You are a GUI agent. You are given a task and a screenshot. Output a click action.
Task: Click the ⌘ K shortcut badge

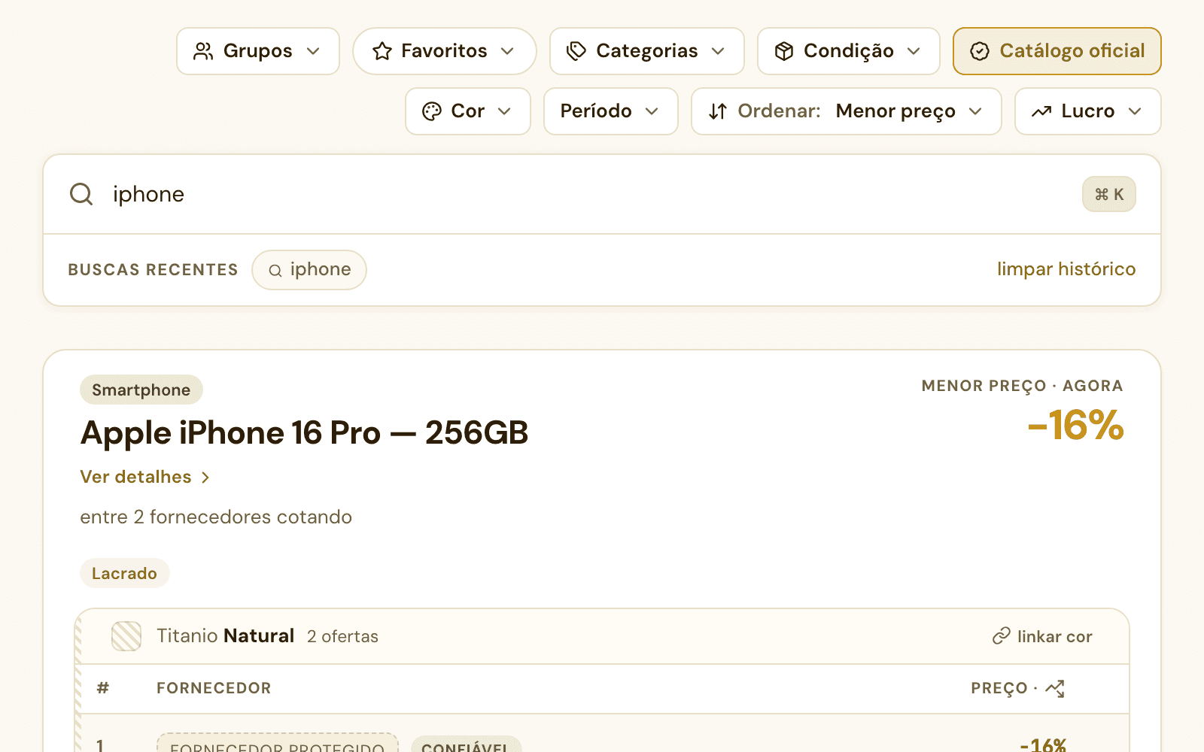click(1108, 195)
